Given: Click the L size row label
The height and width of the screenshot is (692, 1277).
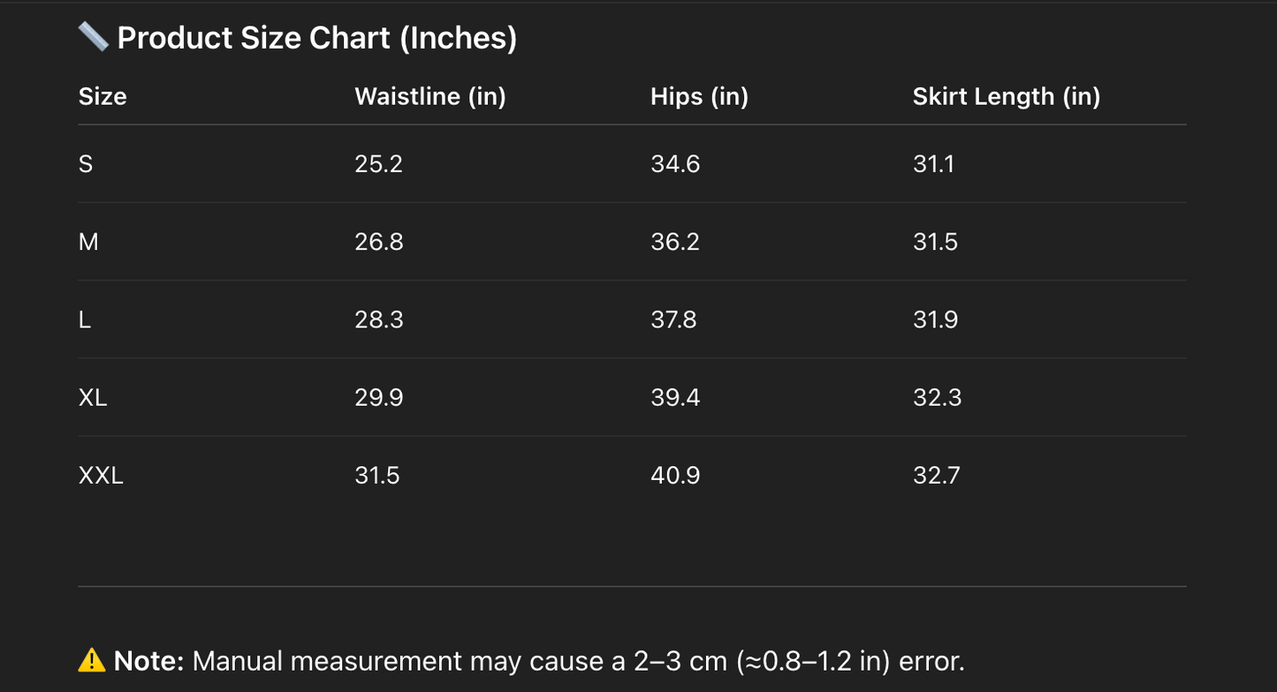Looking at the screenshot, I should coord(85,320).
